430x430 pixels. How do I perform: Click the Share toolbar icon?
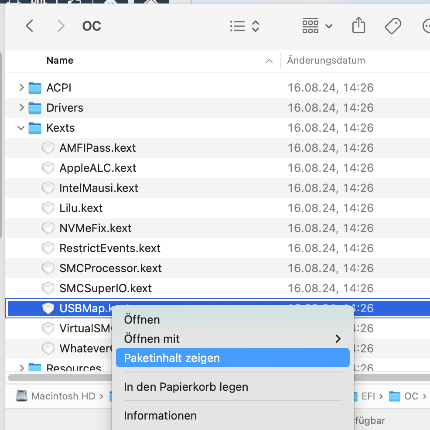click(x=358, y=26)
